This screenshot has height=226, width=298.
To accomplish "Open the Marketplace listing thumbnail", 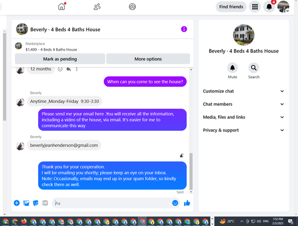I will 18,46.
